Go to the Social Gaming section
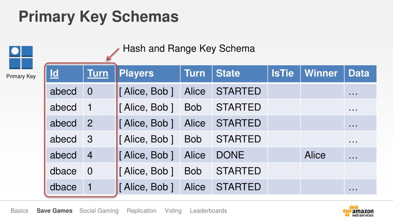The height and width of the screenshot is (221, 393). click(99, 211)
